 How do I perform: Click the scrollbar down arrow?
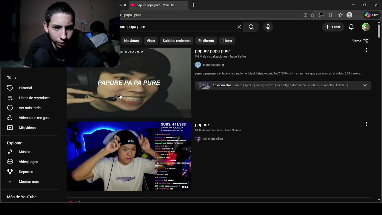tap(379, 200)
